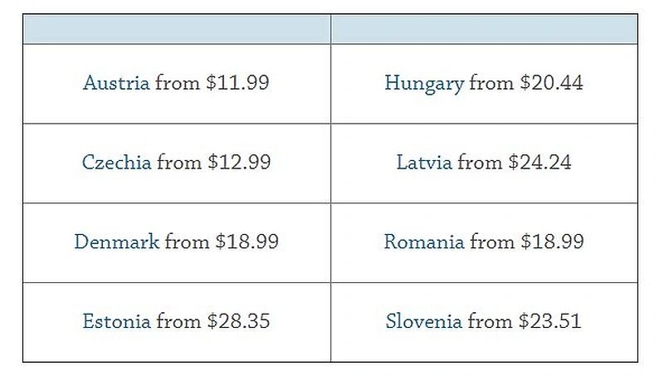Click the word 'from' in Czechia cell

[x=179, y=162]
